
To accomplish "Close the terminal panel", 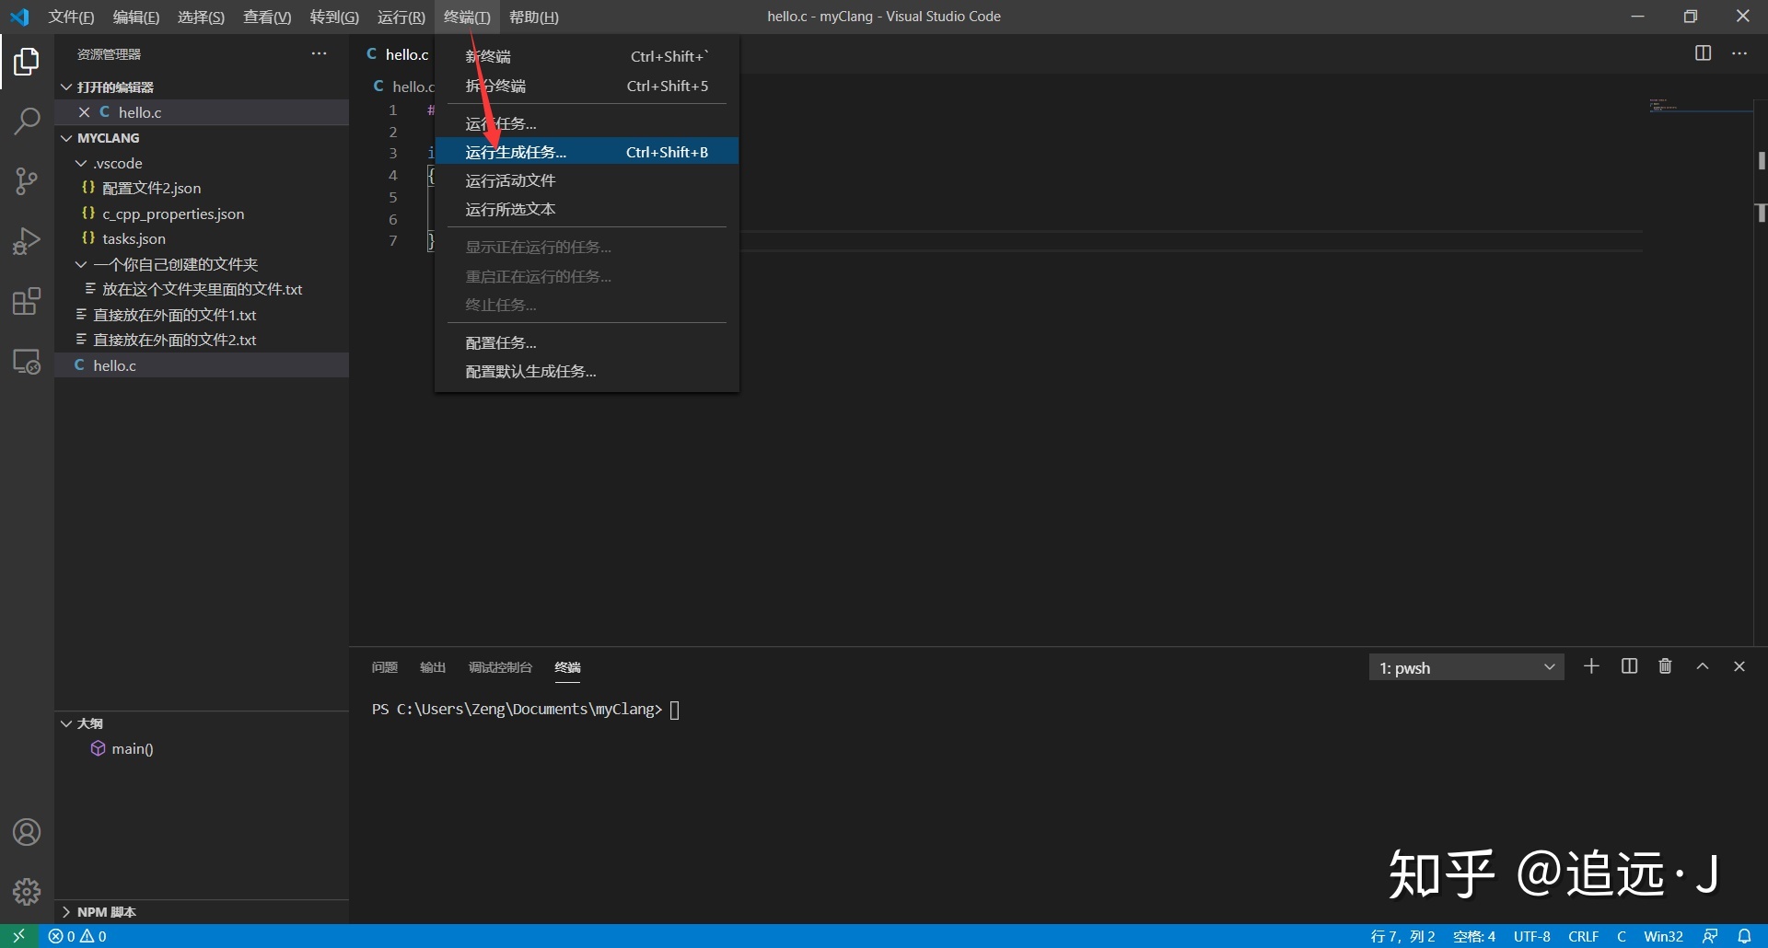I will pyautogui.click(x=1739, y=666).
